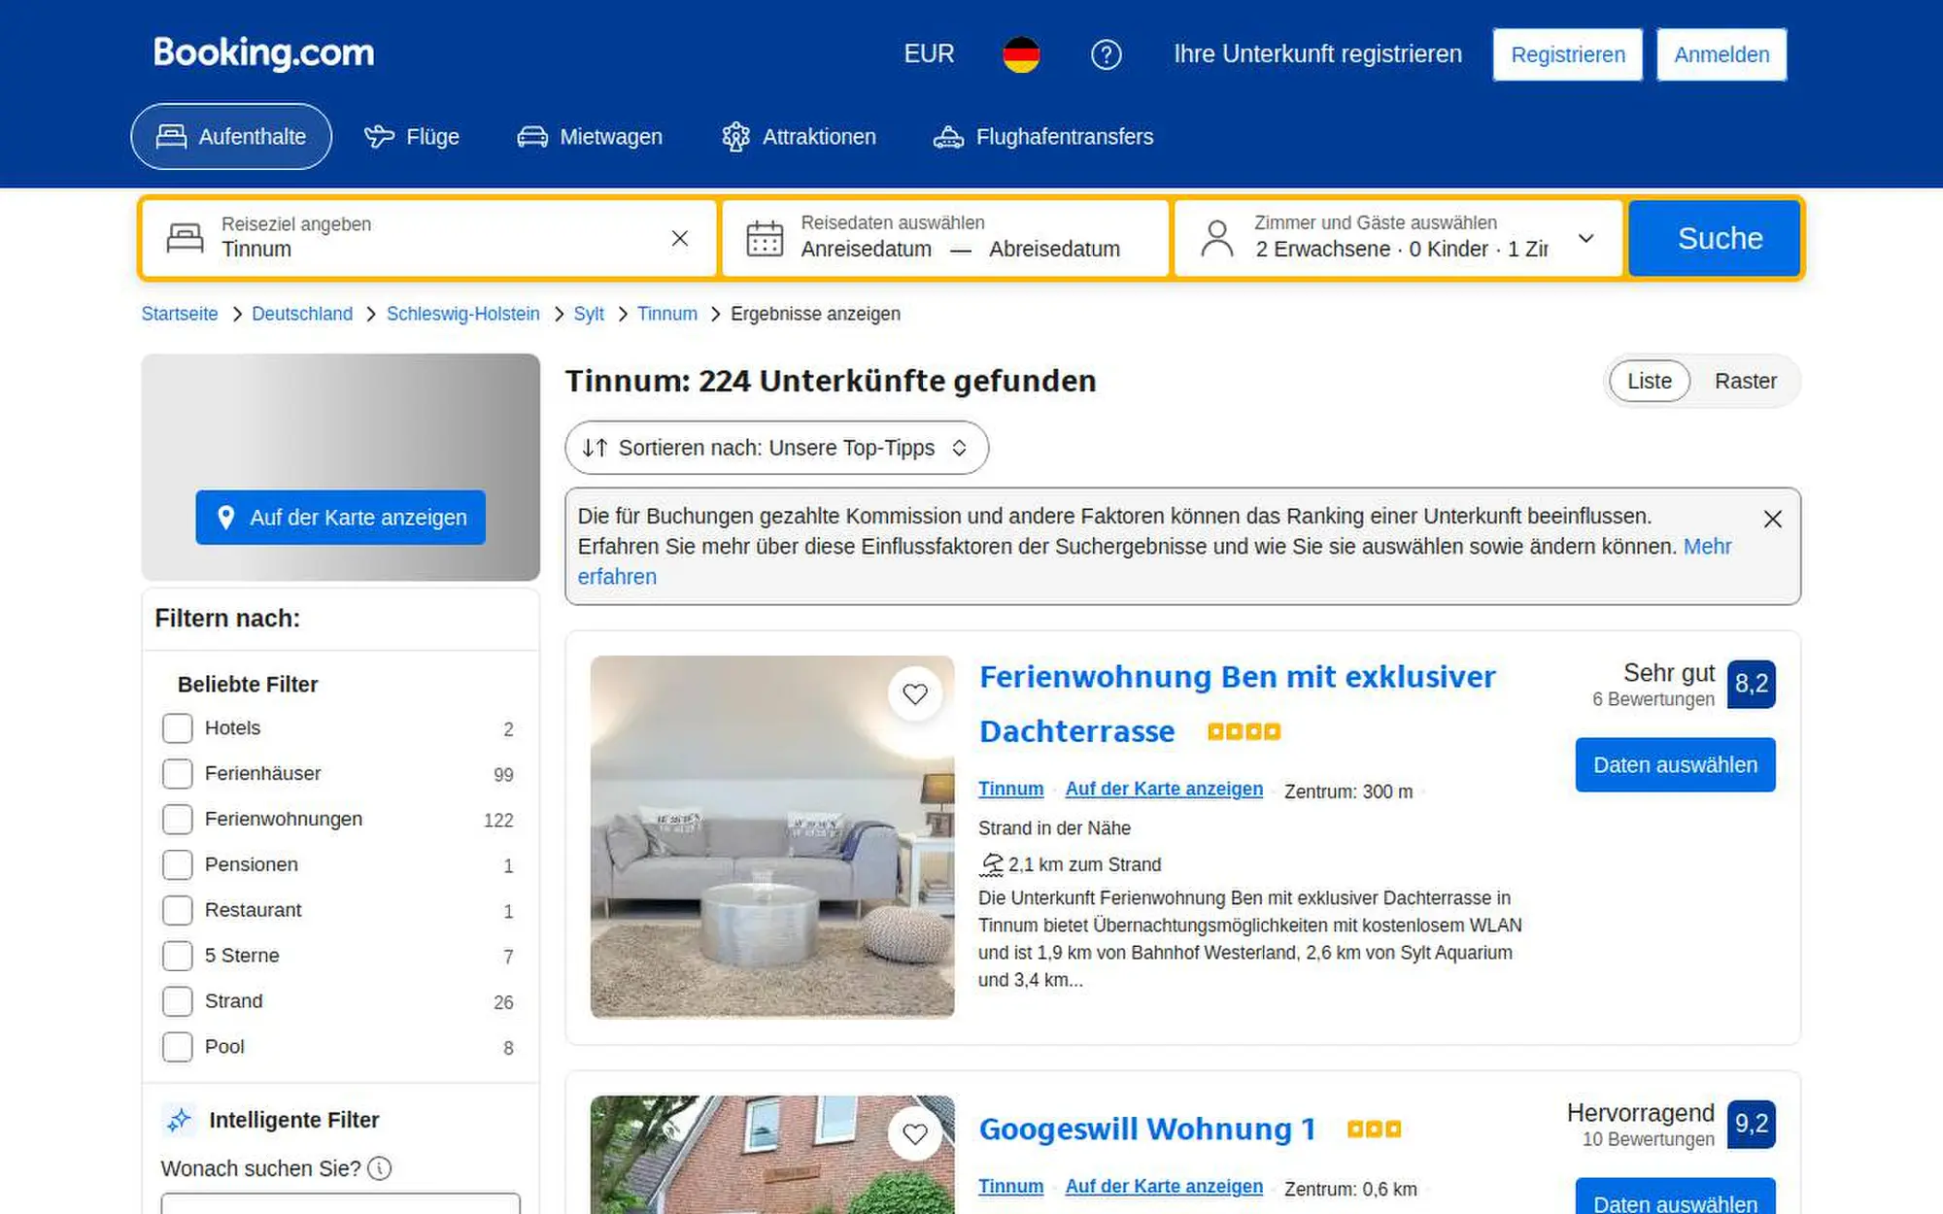Check the Hotels filter

click(177, 728)
